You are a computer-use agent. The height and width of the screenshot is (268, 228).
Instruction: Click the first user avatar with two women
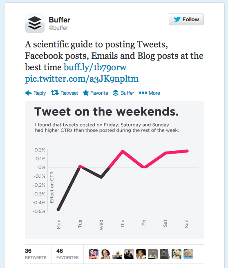94,254
